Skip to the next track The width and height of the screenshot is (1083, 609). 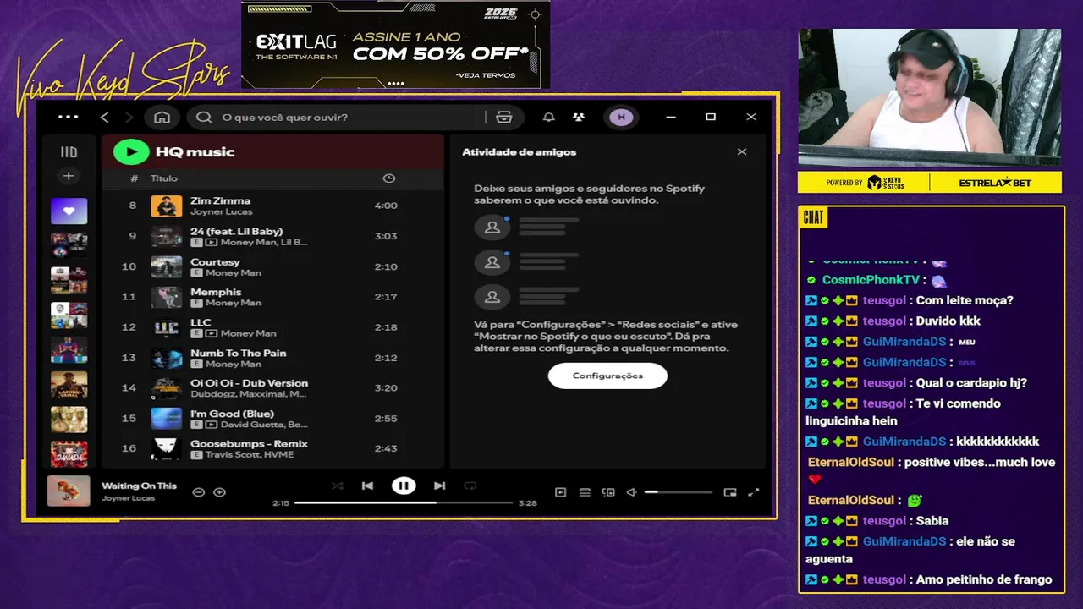pyautogui.click(x=439, y=486)
